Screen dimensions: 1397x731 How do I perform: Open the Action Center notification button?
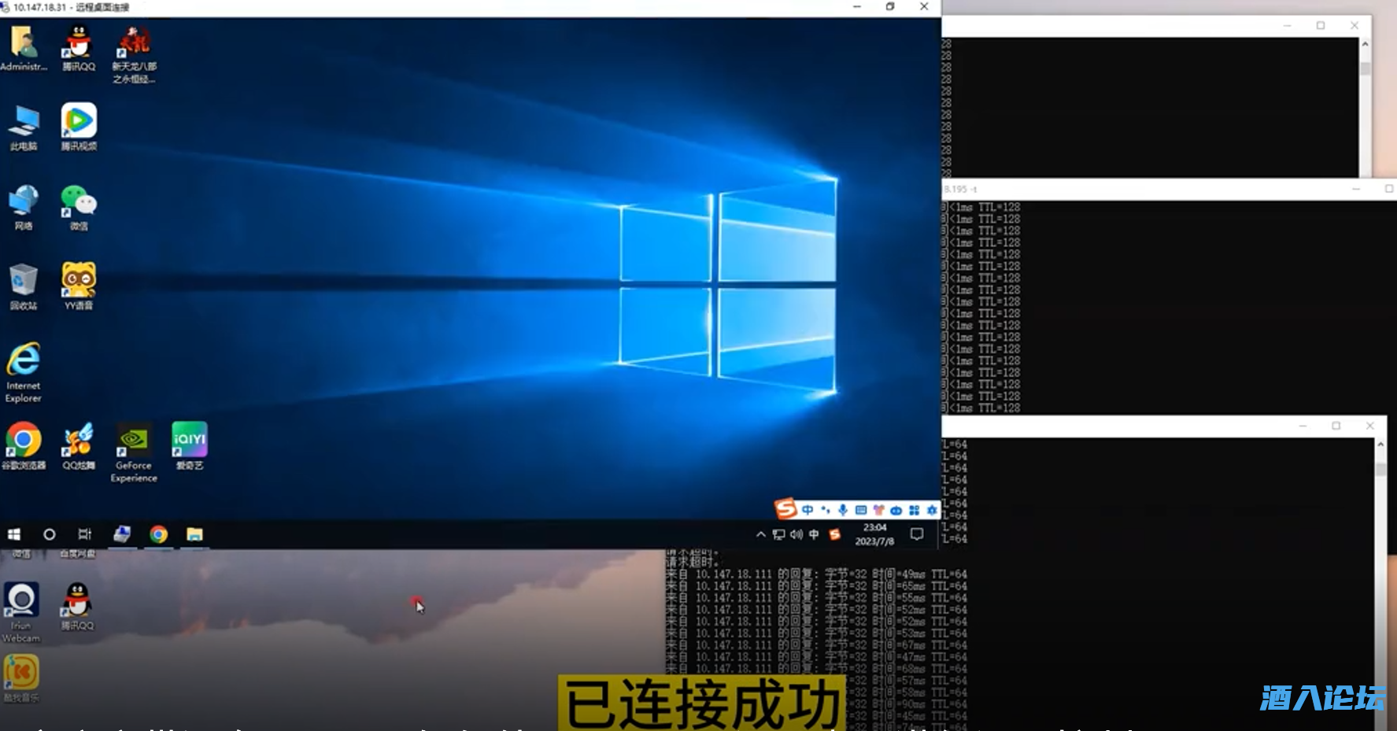[915, 534]
